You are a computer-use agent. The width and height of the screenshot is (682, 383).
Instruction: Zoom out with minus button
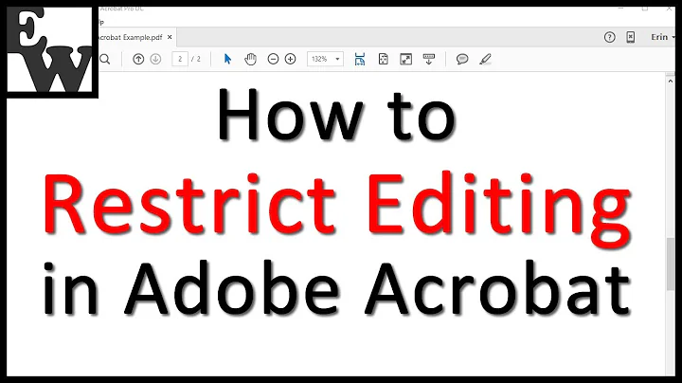click(273, 59)
